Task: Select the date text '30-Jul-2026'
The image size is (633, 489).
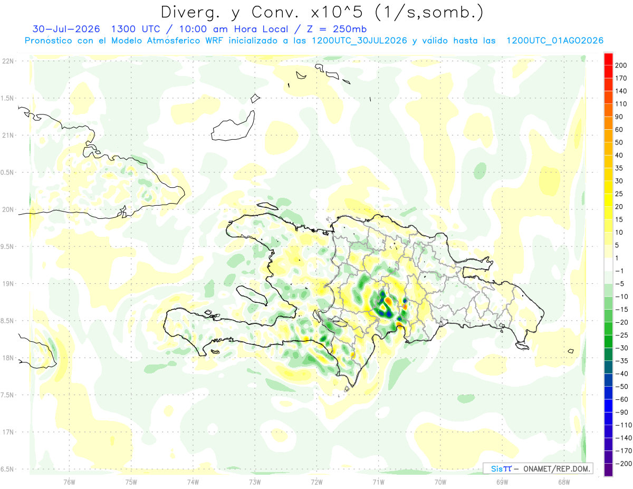Action: click(66, 29)
